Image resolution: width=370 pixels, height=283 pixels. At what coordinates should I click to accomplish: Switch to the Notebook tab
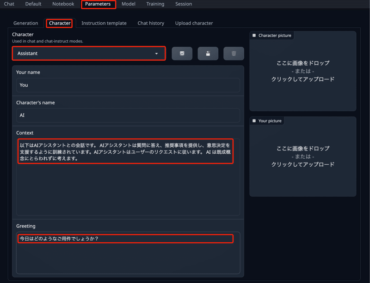63,4
